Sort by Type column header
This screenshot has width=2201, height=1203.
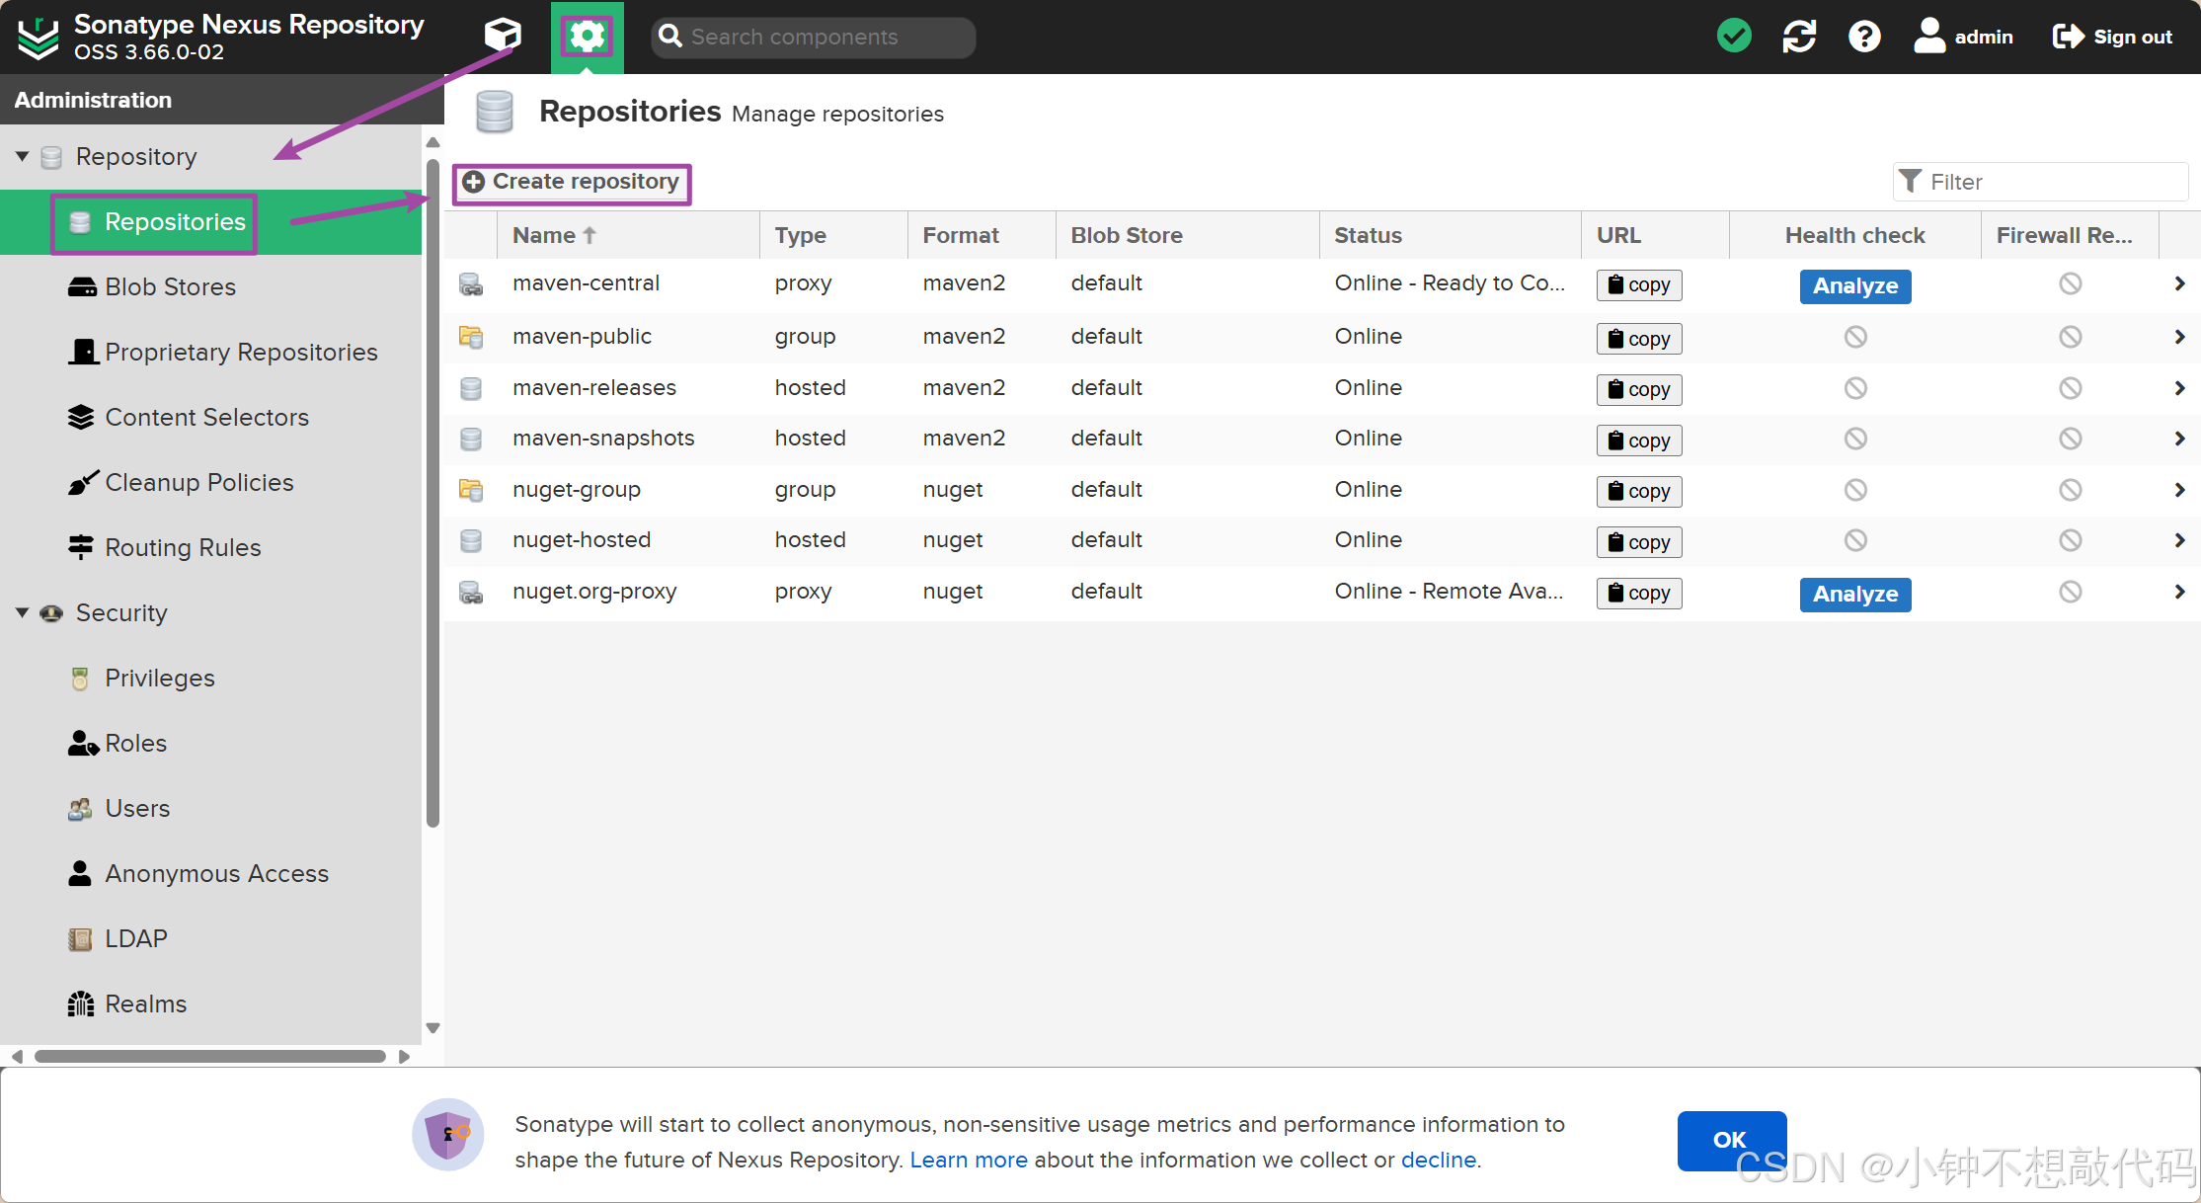pos(833,236)
